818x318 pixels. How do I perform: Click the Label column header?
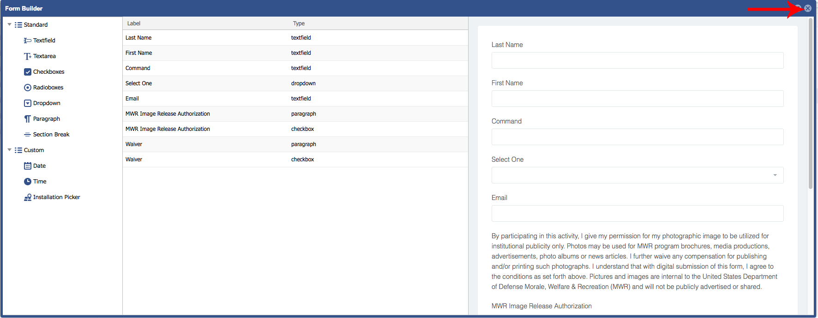point(134,24)
